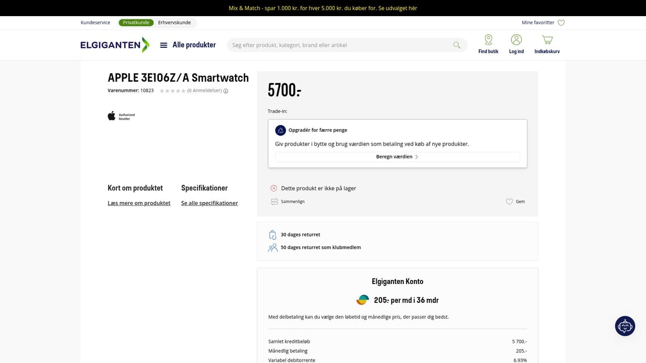Open the Alle produkter hamburger menu

[164, 45]
